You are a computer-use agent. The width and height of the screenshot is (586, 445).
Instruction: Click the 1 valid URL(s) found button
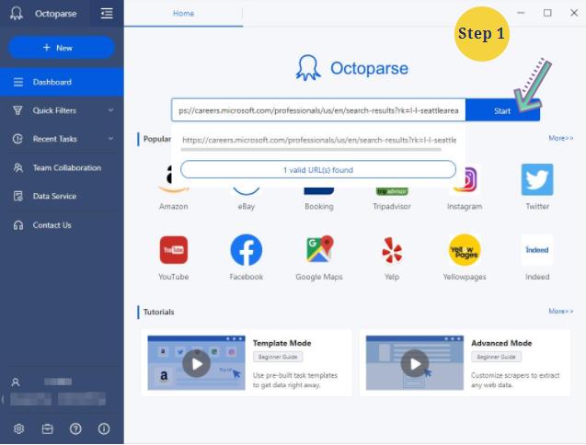[x=318, y=170]
